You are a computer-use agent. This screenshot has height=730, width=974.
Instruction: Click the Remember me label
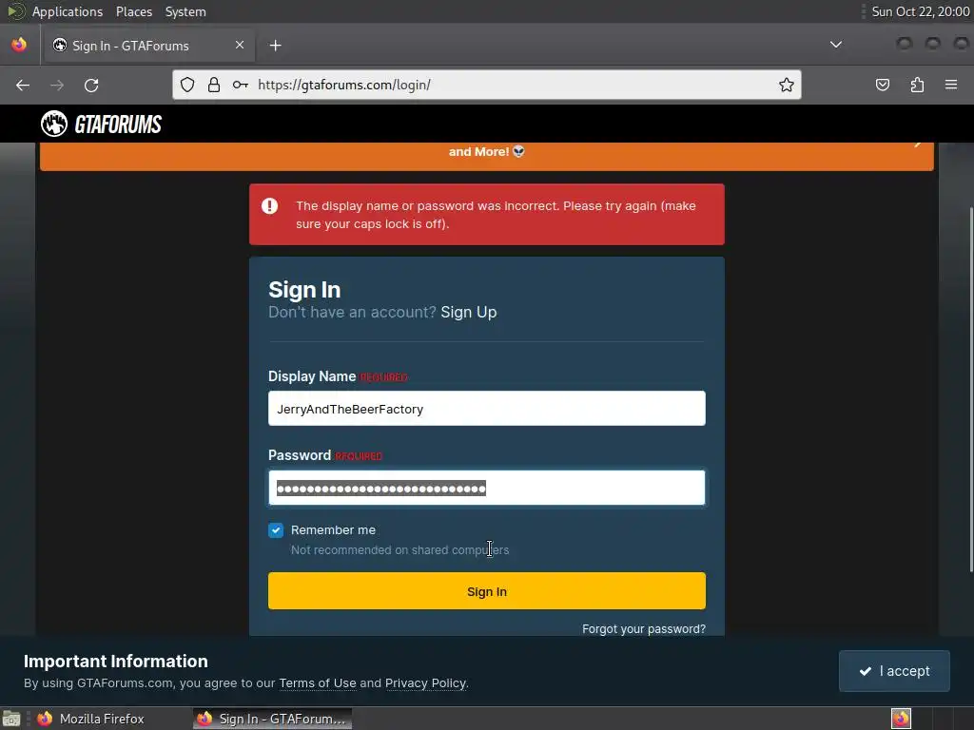point(333,530)
